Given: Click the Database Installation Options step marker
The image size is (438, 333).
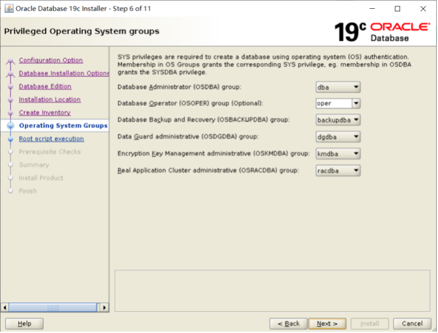Looking at the screenshot, I should click(11, 73).
